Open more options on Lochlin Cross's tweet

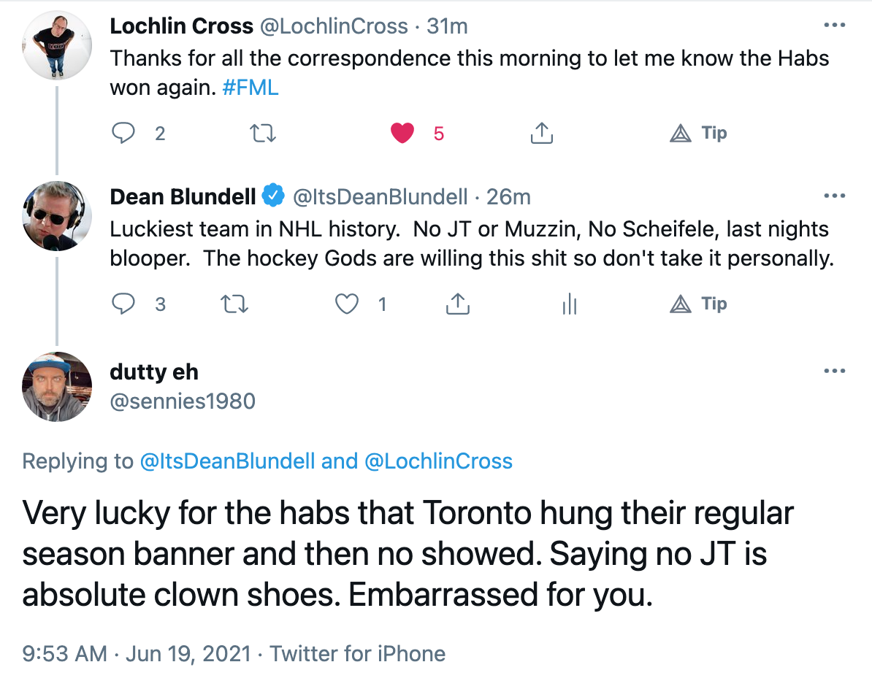tap(834, 25)
